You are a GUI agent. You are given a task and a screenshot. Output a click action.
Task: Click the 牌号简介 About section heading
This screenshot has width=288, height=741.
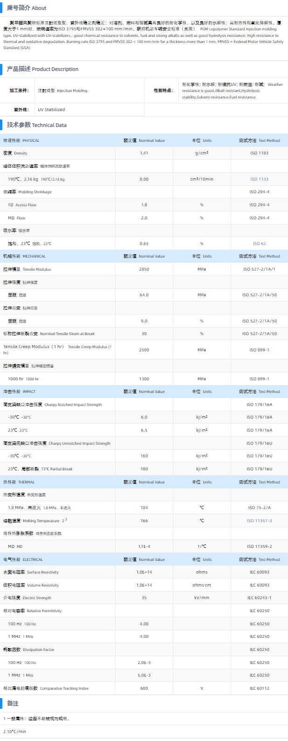click(27, 8)
